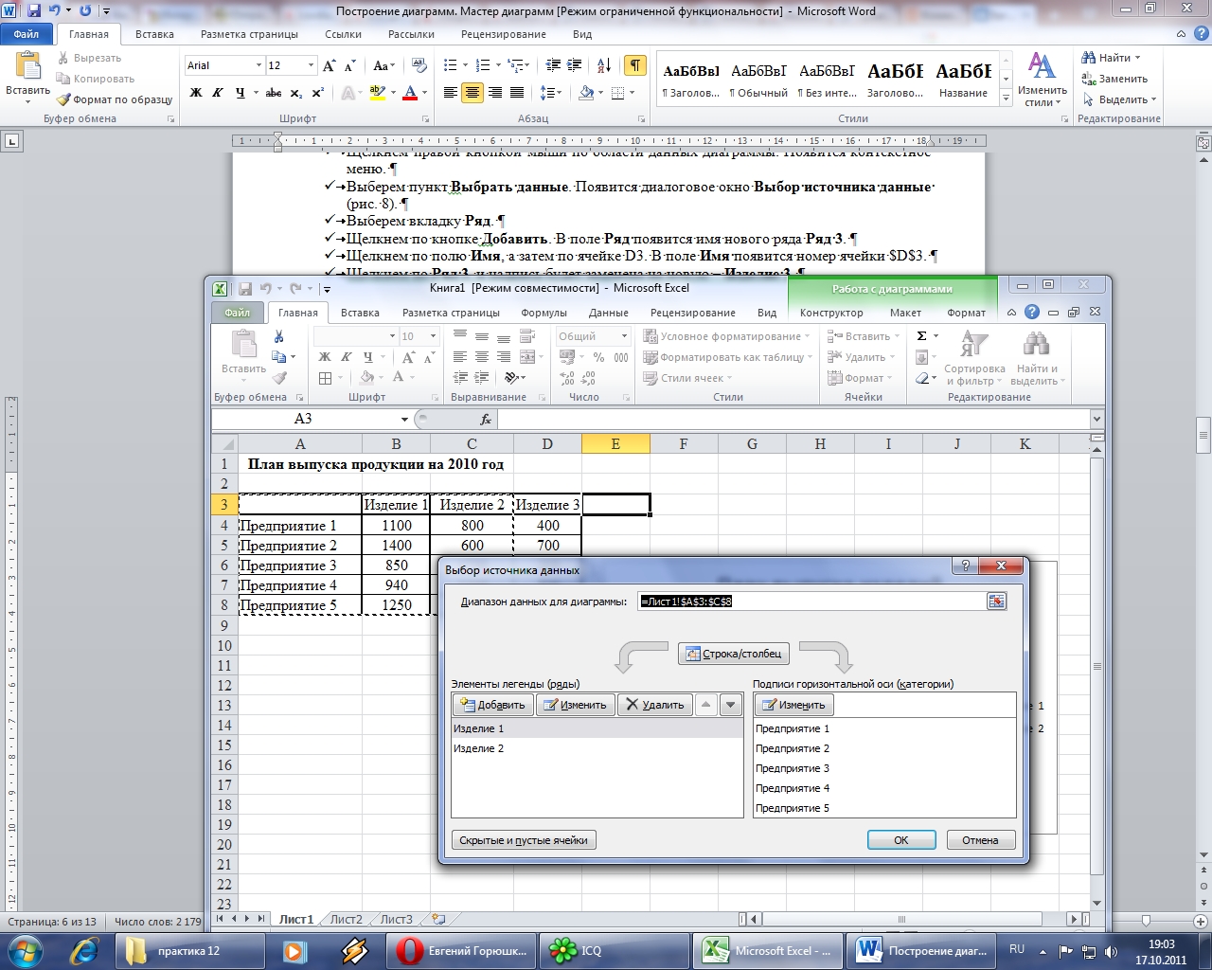The width and height of the screenshot is (1212, 970).
Task: Switch to Excel's Формулы tab
Action: click(x=544, y=313)
